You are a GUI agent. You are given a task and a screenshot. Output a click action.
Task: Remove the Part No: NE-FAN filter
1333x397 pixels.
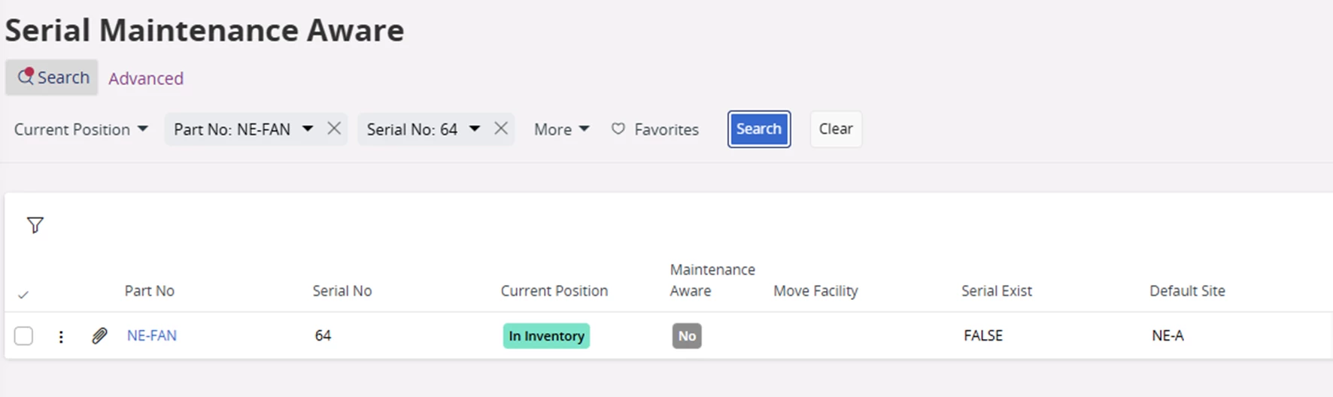pyautogui.click(x=334, y=129)
